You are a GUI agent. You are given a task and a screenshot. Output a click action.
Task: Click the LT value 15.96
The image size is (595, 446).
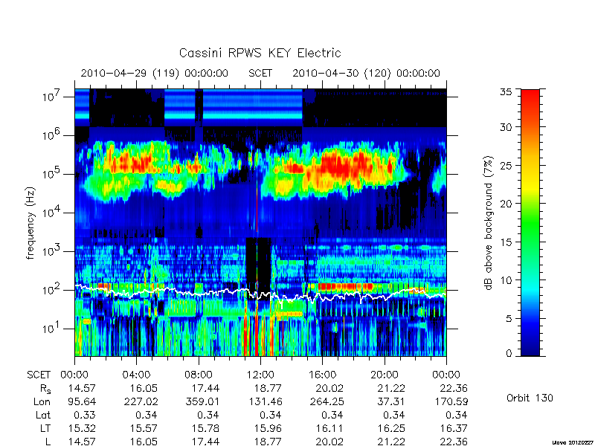(268, 428)
